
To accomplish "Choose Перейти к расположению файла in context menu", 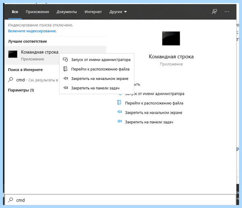I will click(97, 69).
